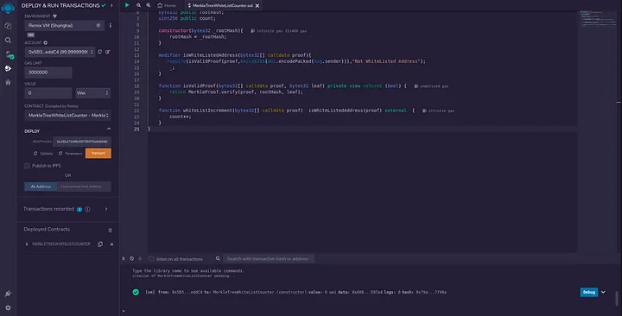This screenshot has width=622, height=316.
Task: Click the transaction hash search field
Action: tap(269, 258)
